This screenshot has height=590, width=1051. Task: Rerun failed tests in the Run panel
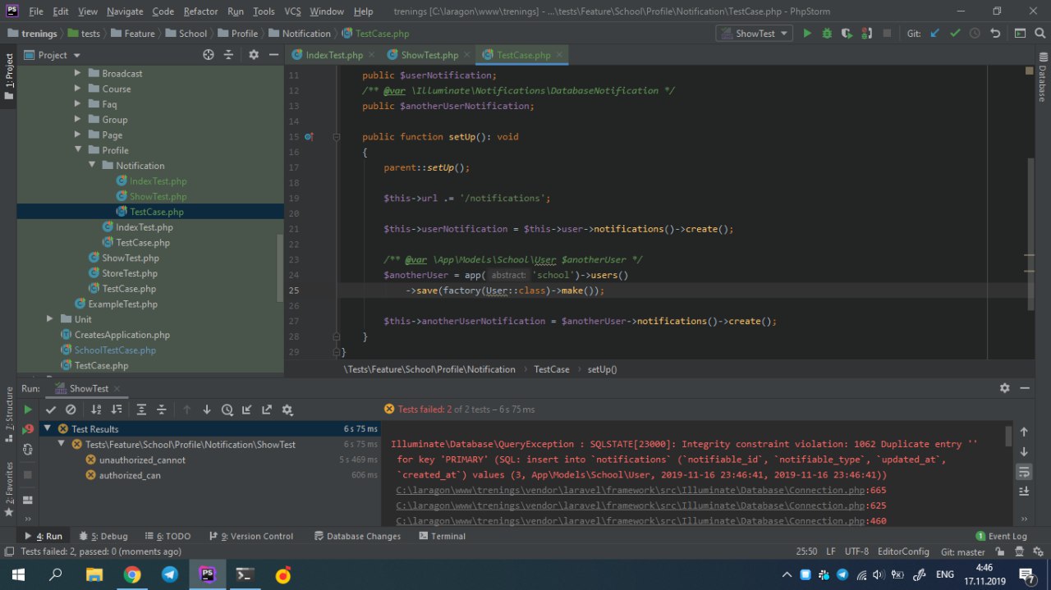28,428
